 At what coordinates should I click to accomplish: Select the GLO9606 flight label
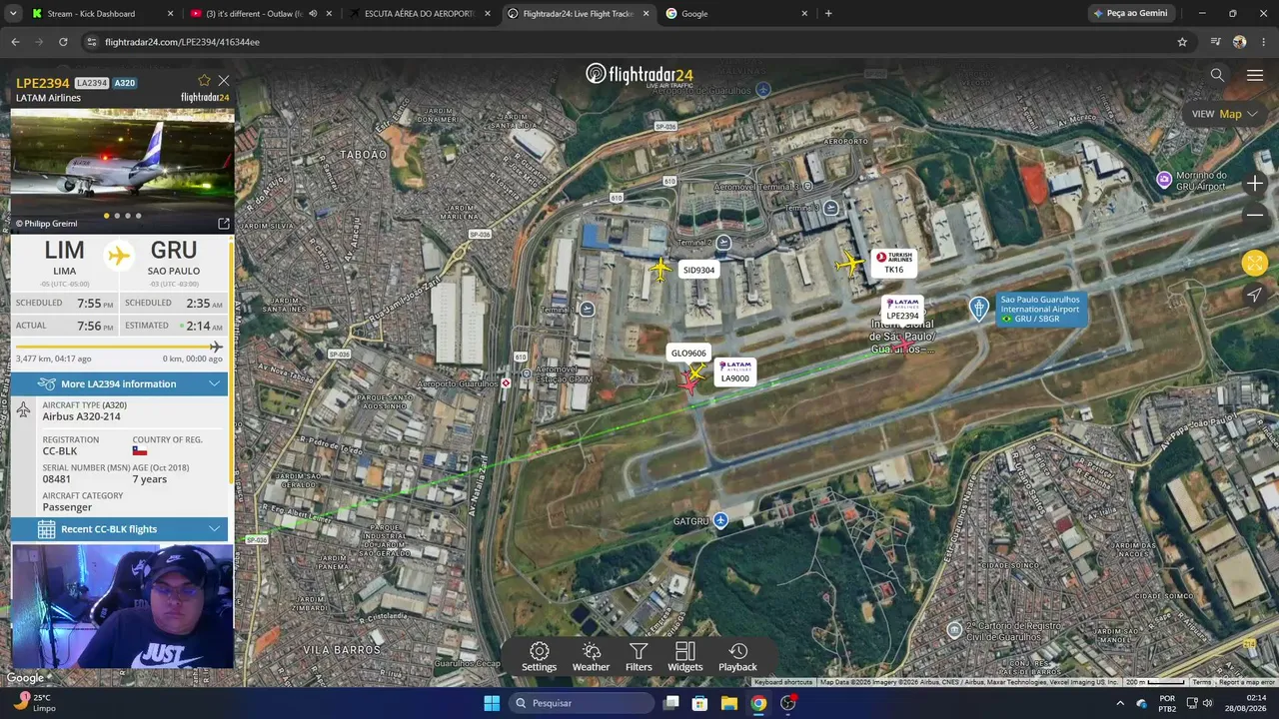pyautogui.click(x=688, y=354)
